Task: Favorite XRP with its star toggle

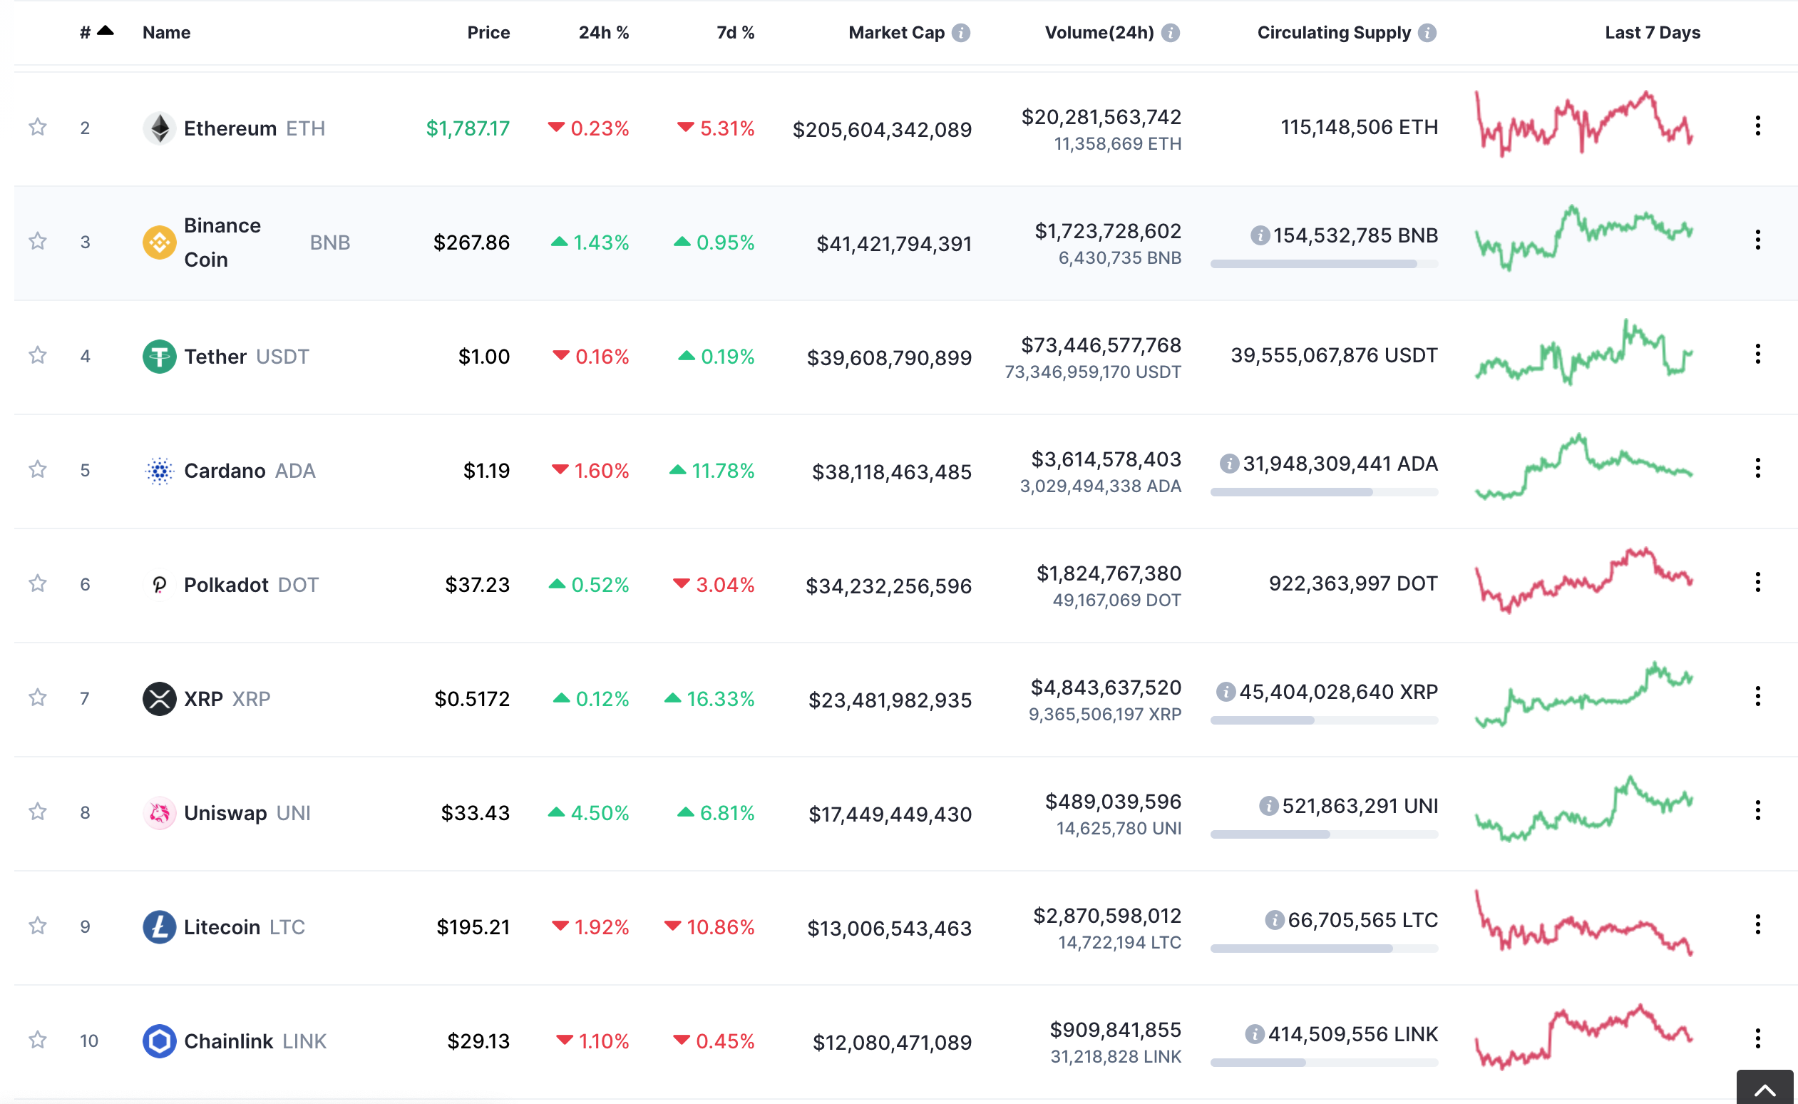Action: click(x=38, y=698)
